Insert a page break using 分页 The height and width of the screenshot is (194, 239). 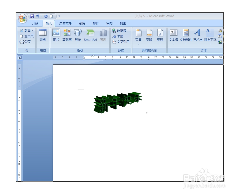pyautogui.click(x=27, y=42)
